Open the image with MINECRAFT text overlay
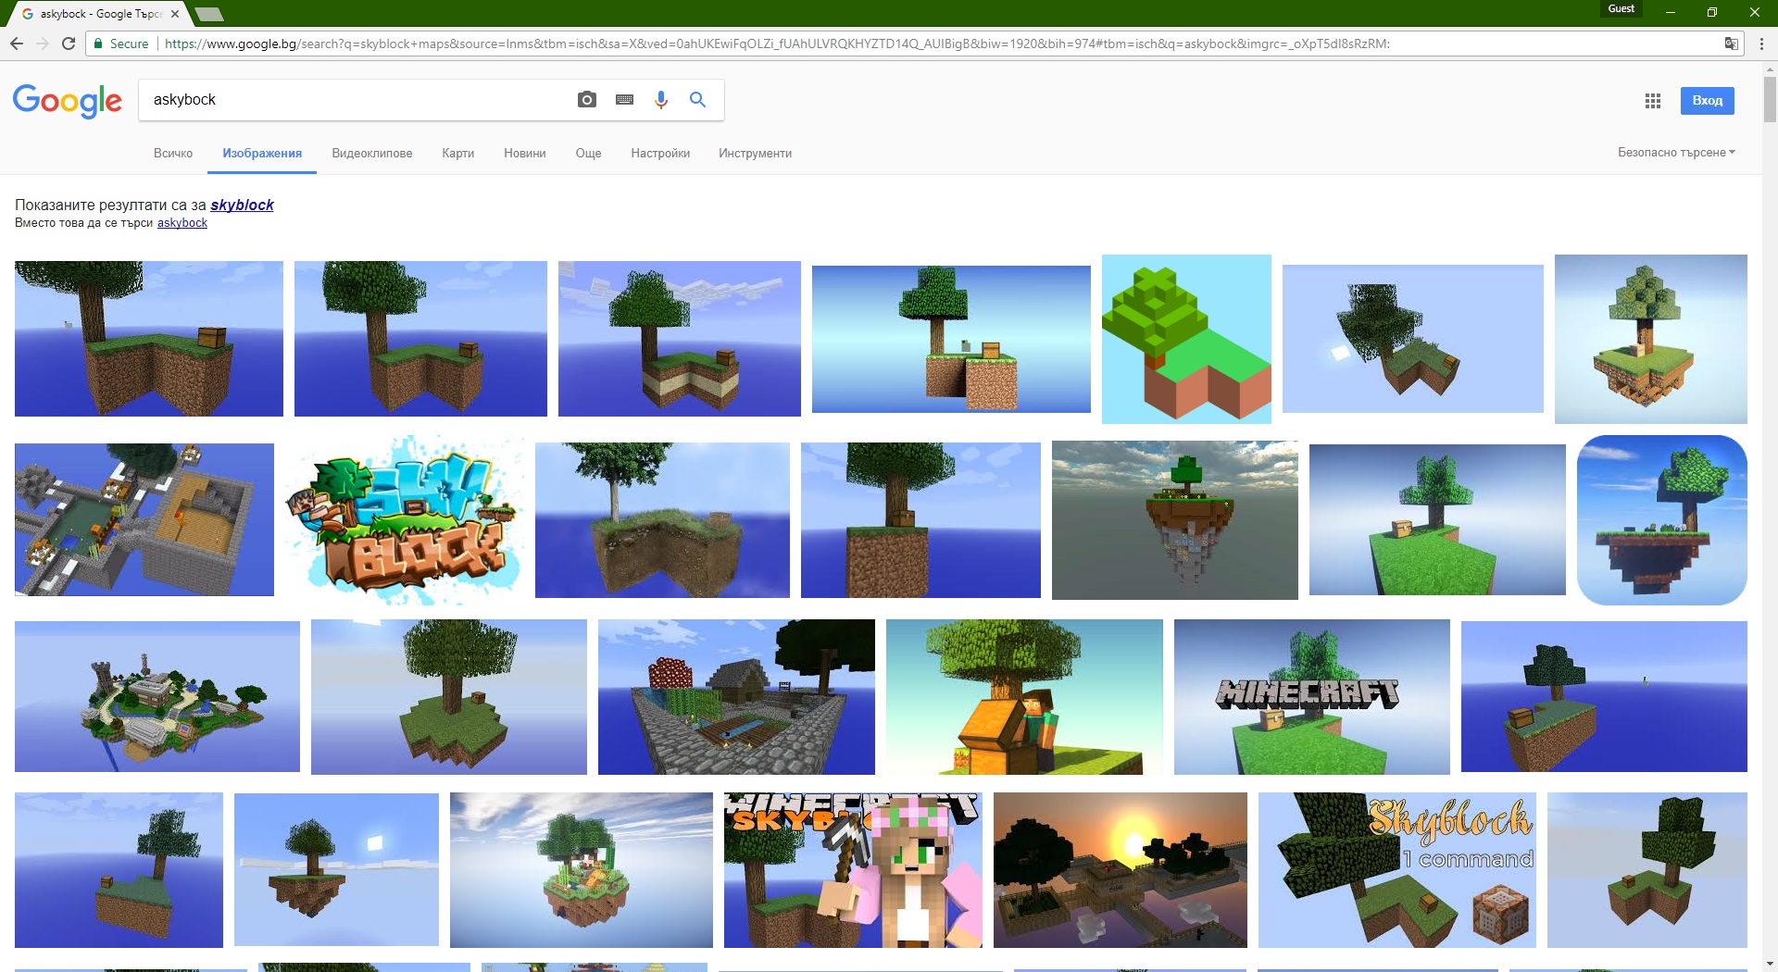The image size is (1778, 972). (x=1312, y=697)
